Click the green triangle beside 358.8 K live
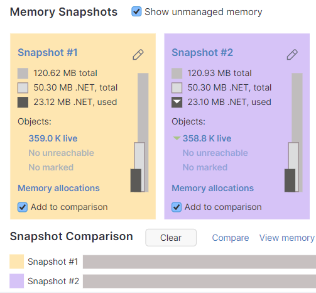The image size is (316, 293). 177,138
